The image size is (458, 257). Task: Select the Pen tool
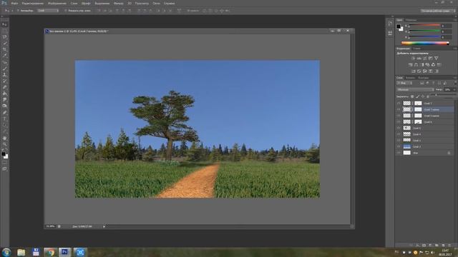pyautogui.click(x=5, y=113)
